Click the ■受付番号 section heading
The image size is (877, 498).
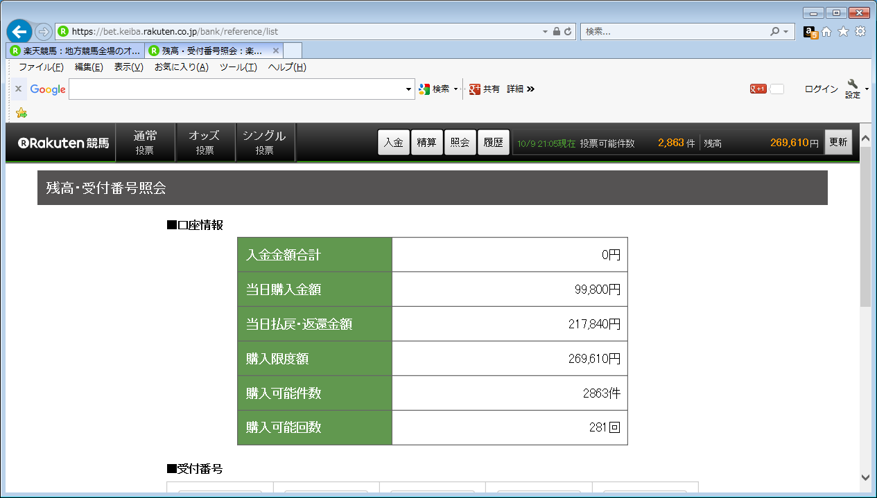click(194, 469)
